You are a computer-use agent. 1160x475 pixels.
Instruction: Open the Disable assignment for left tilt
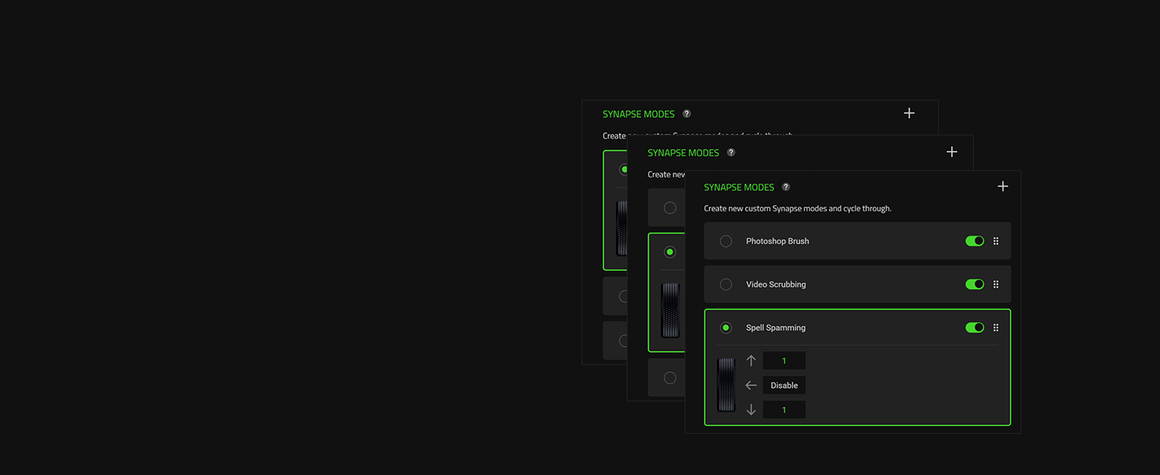[784, 386]
